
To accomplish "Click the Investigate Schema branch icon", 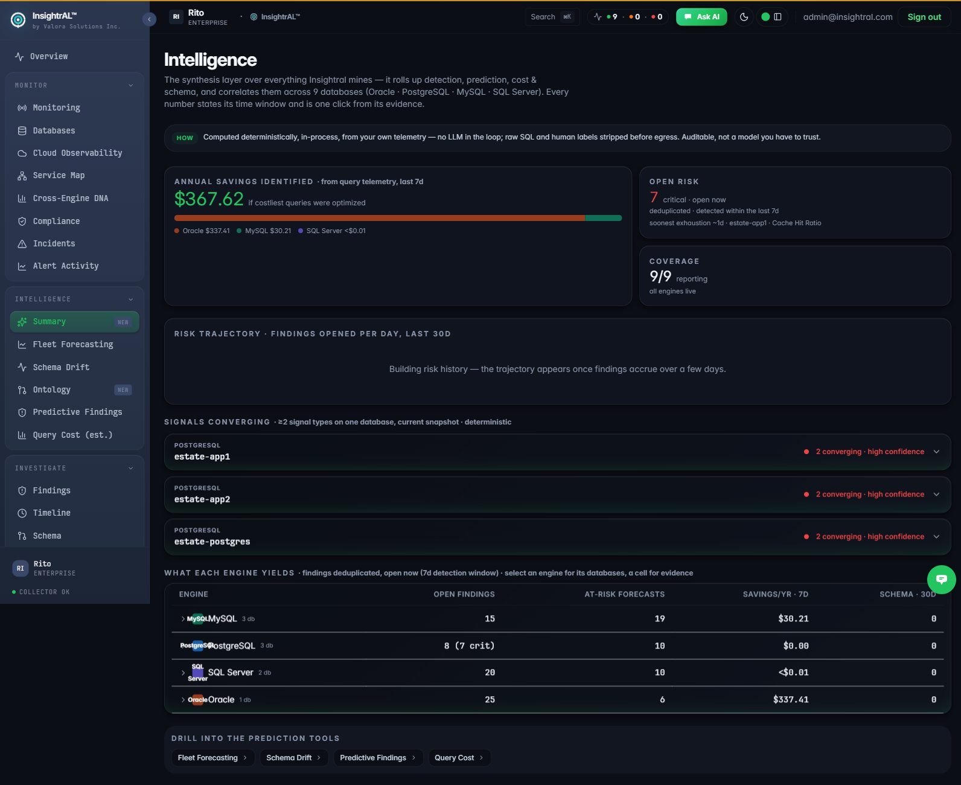I will pos(22,536).
